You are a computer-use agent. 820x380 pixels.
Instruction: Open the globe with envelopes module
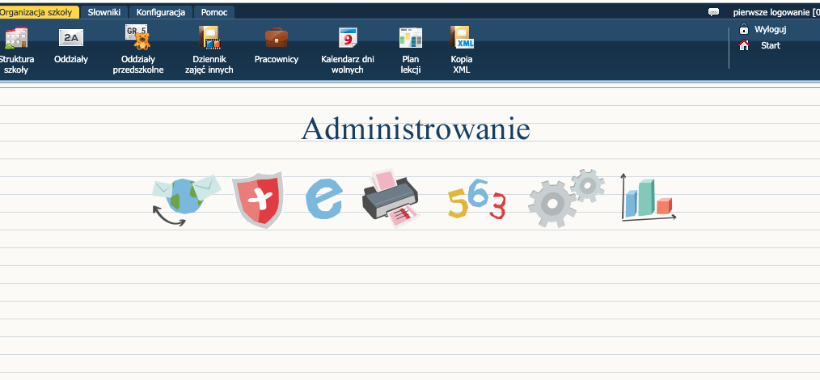185,200
